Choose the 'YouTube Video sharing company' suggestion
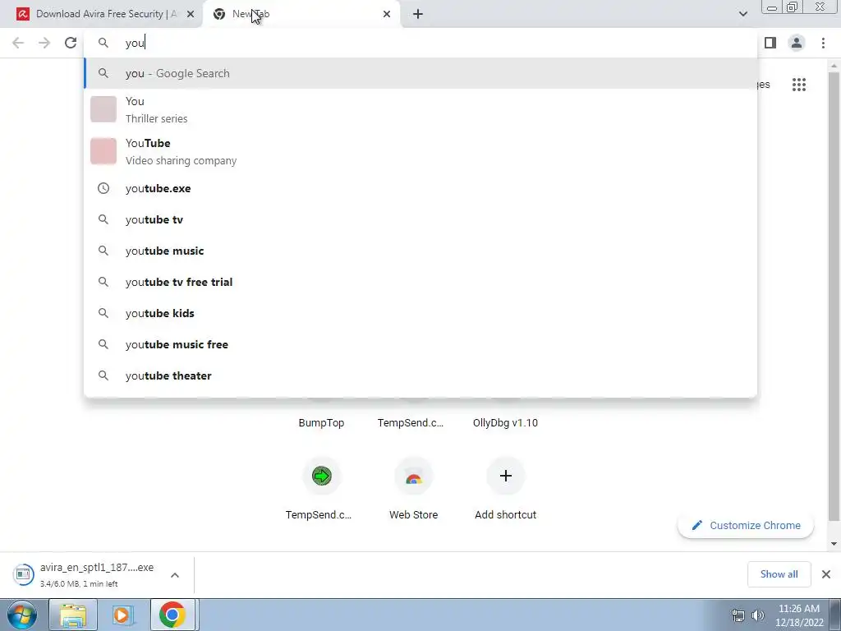 (x=420, y=151)
